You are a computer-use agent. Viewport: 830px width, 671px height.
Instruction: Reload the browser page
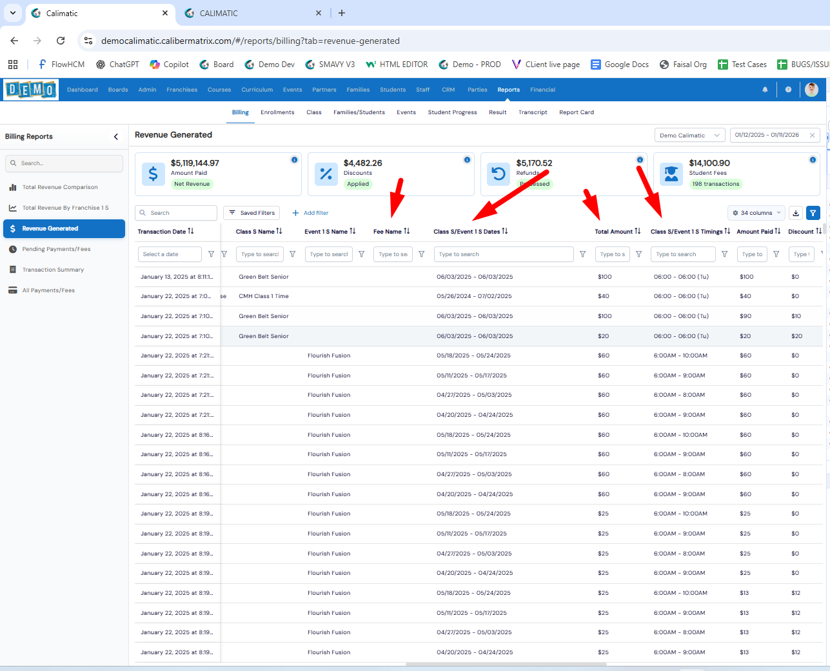click(61, 41)
